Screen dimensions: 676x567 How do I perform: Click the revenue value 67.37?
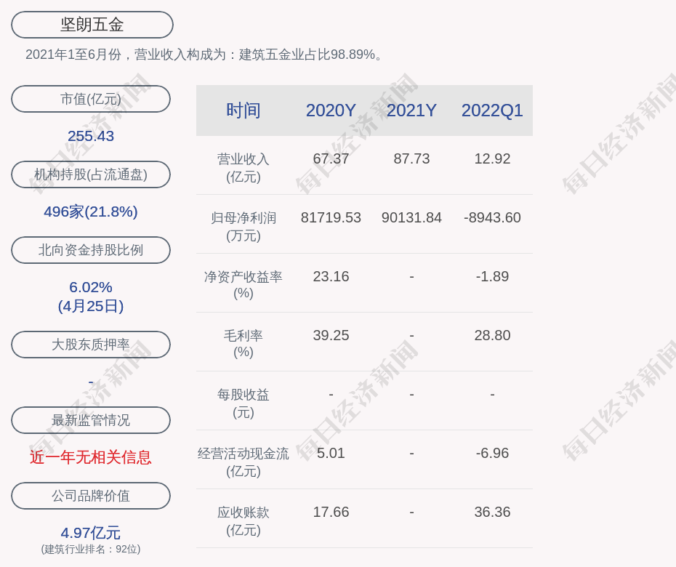coord(331,158)
